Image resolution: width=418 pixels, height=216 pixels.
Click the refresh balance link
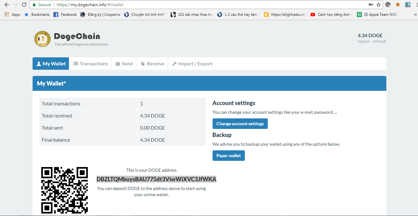pos(379,42)
